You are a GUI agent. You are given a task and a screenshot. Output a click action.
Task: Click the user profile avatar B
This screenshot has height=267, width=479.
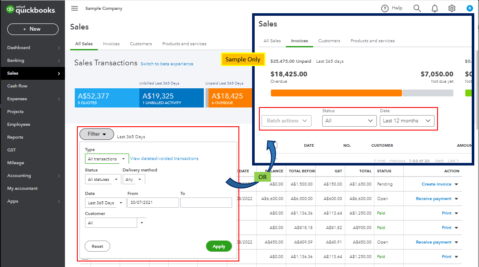[470, 8]
